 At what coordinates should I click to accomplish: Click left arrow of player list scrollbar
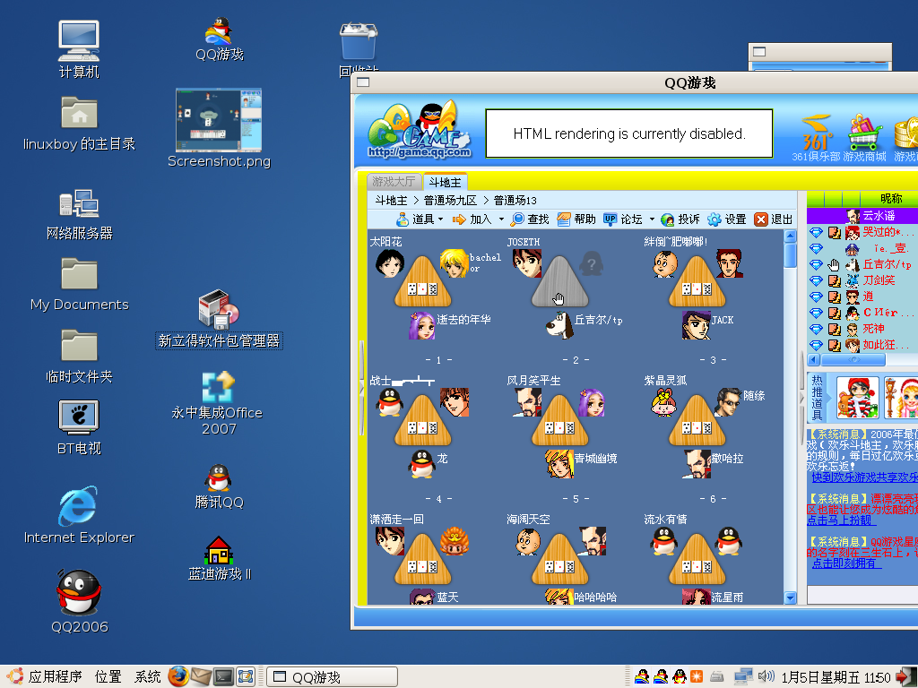(814, 360)
